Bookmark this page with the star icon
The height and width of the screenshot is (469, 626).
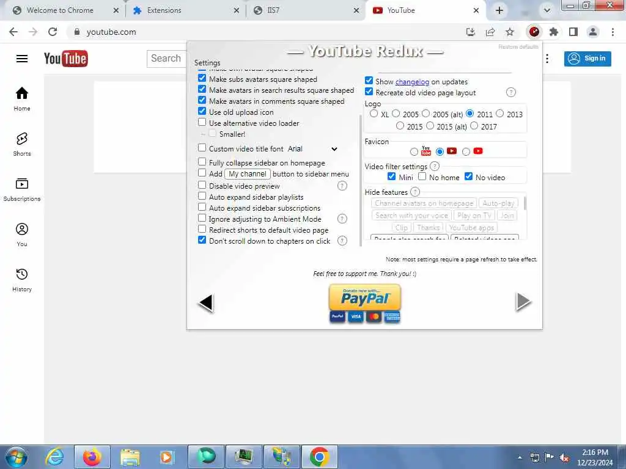(509, 32)
